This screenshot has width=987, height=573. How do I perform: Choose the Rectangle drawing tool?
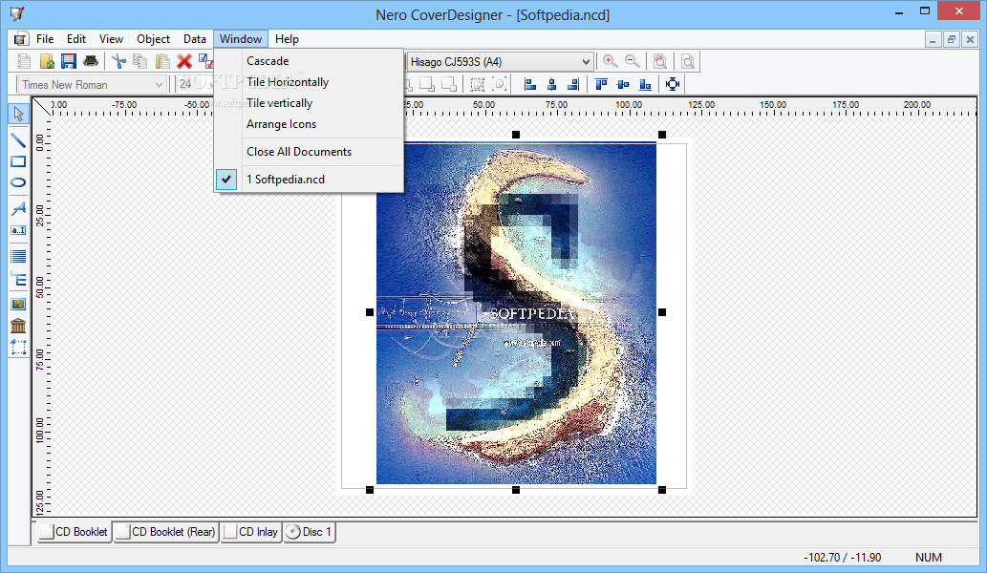[18, 161]
